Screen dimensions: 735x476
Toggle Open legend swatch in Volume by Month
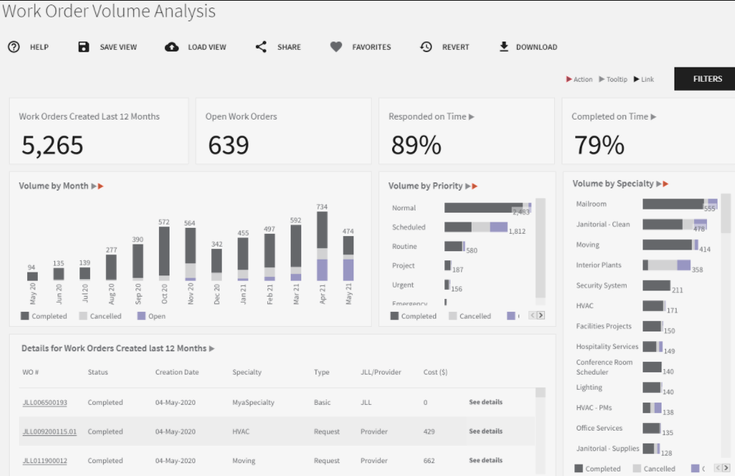click(x=142, y=316)
